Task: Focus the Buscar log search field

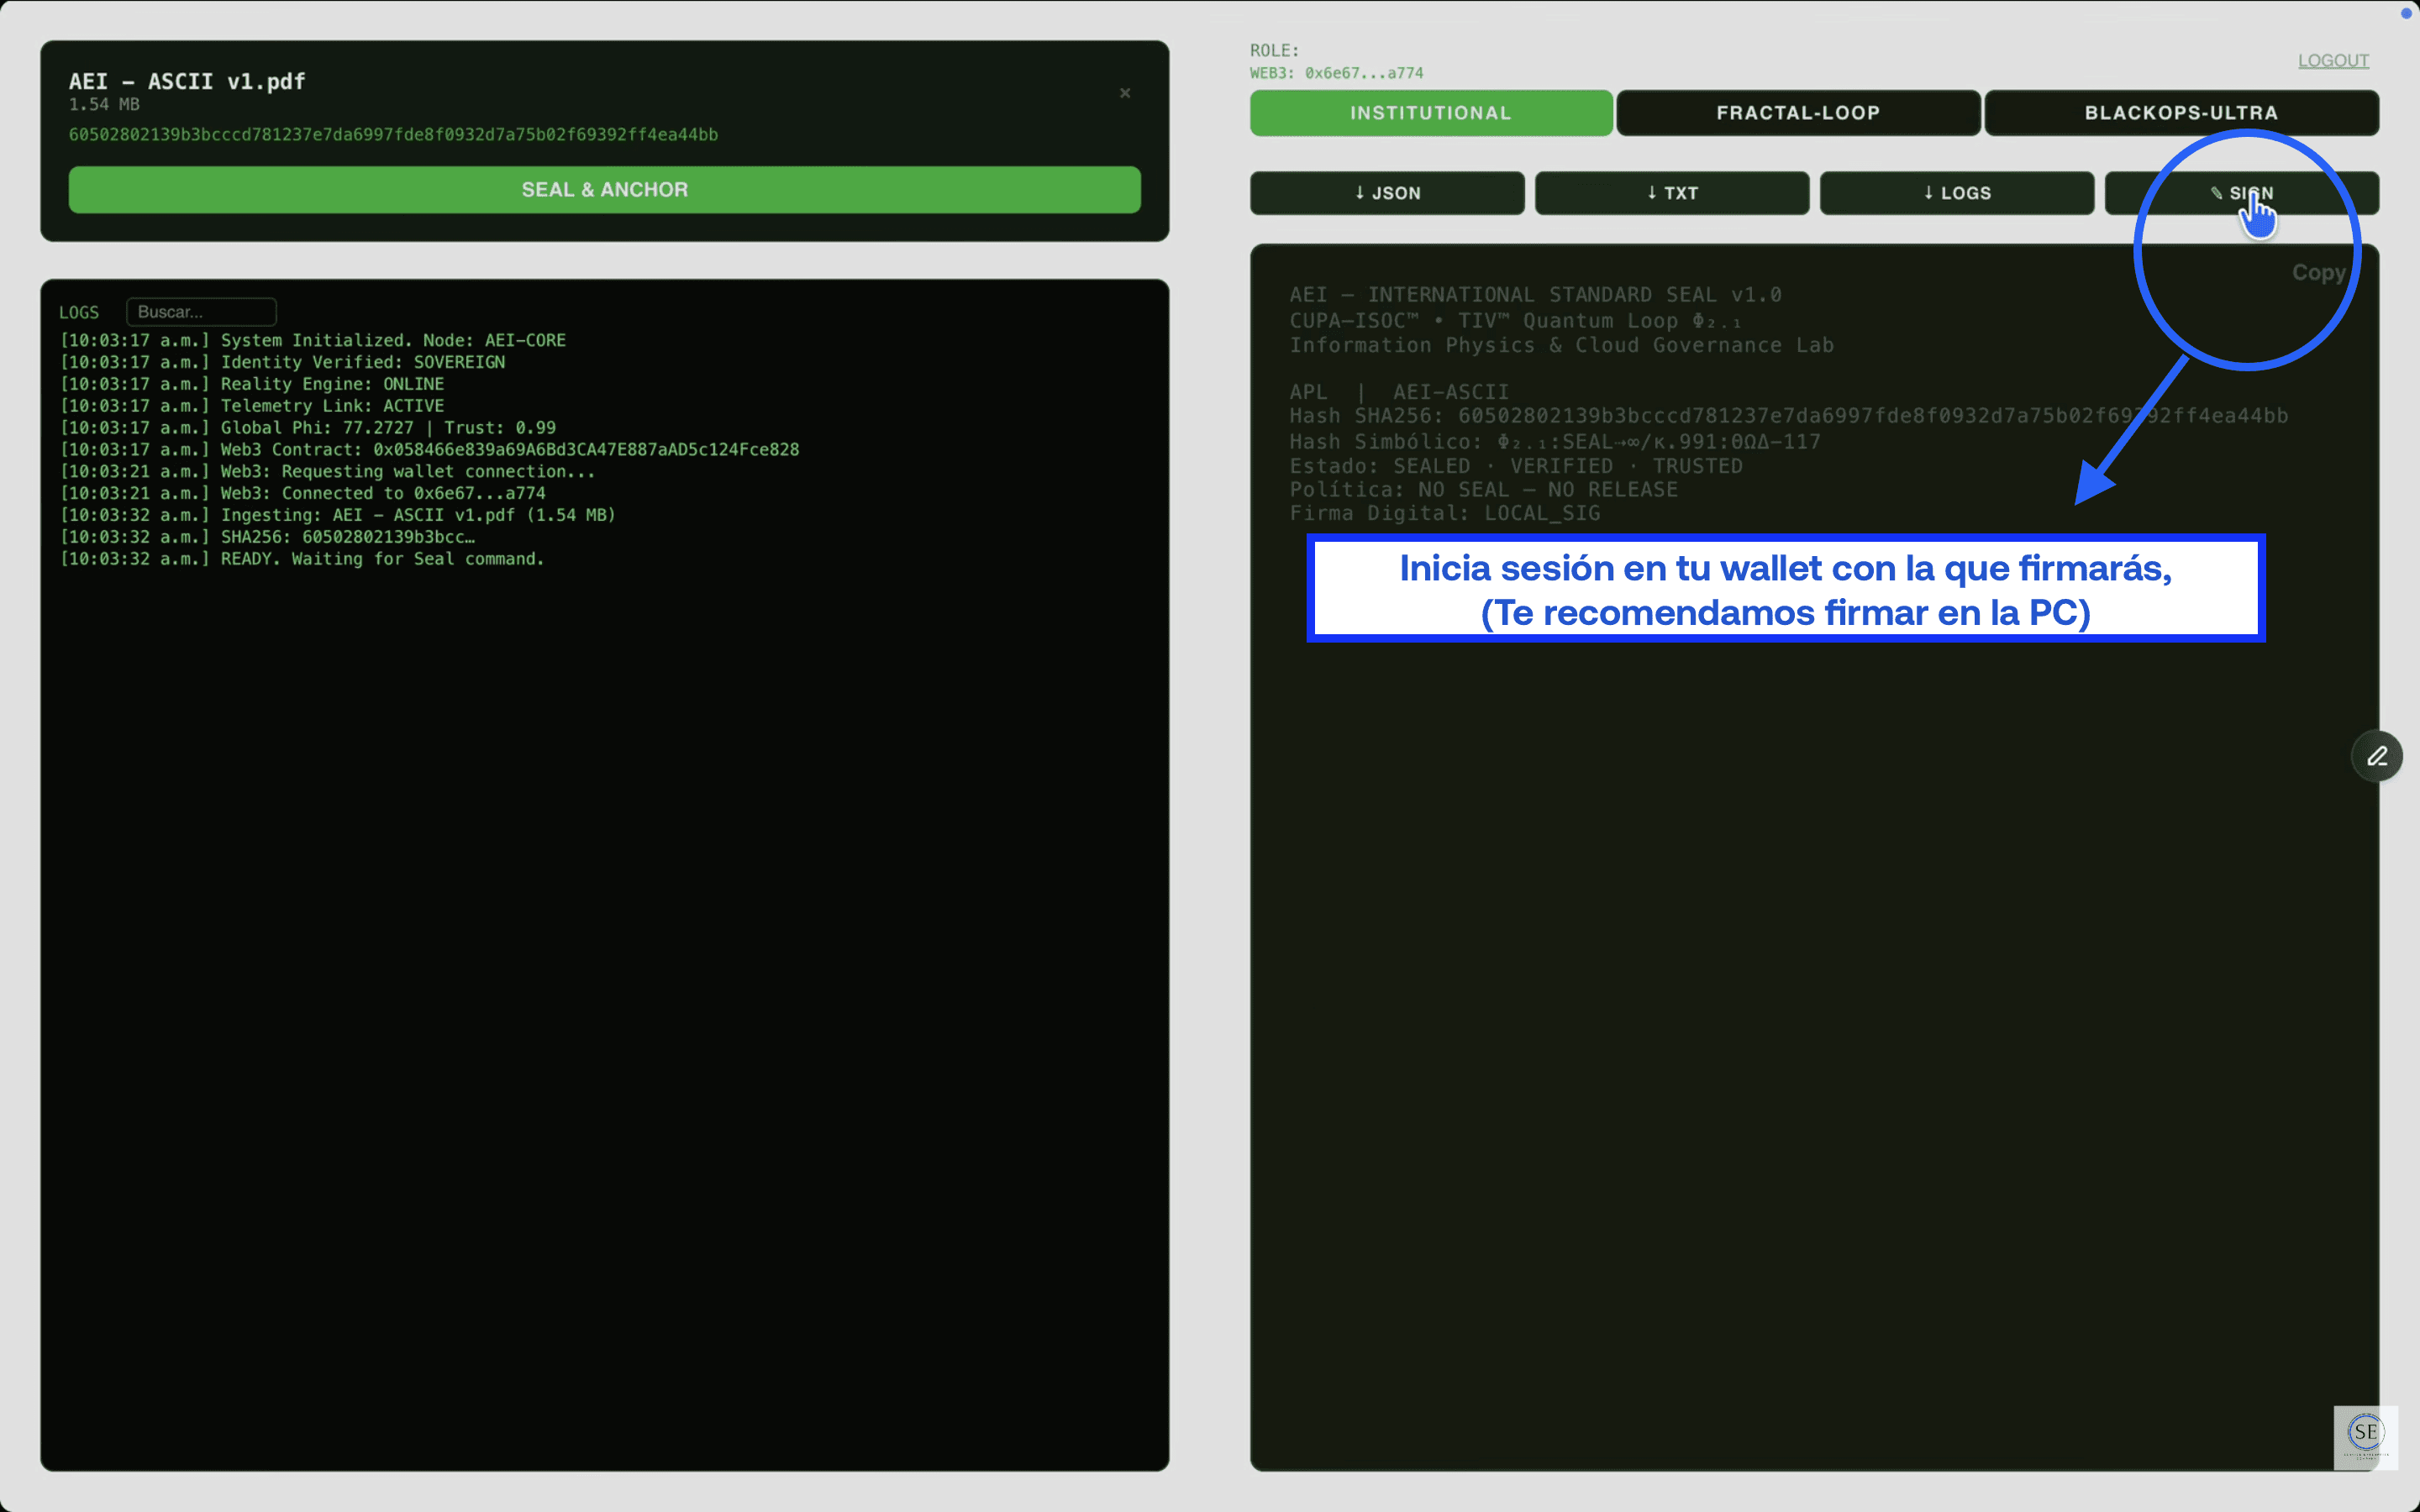Action: [201, 312]
